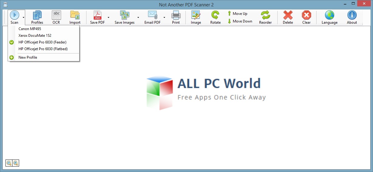Click the zoom out magnifier

click(9, 163)
